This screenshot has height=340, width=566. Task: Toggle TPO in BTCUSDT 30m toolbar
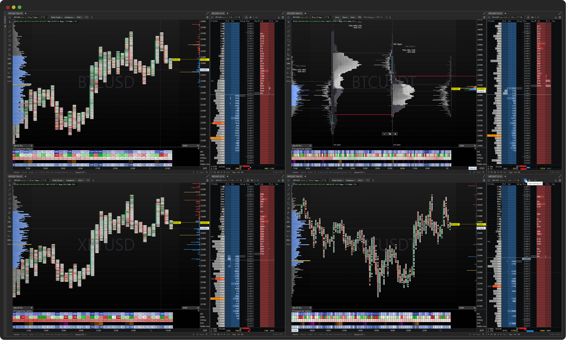[x=359, y=17]
